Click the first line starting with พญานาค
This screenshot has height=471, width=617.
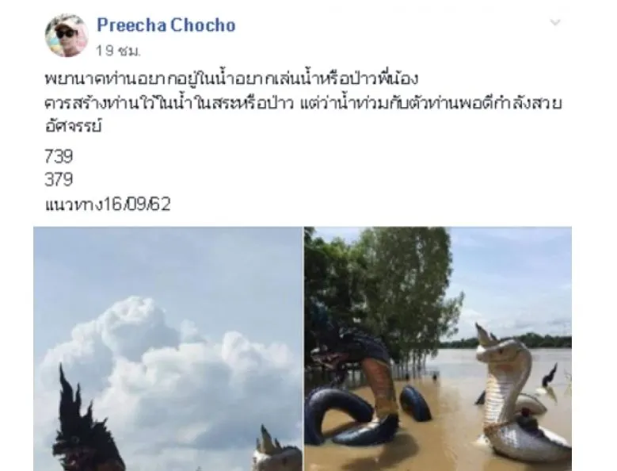231,78
